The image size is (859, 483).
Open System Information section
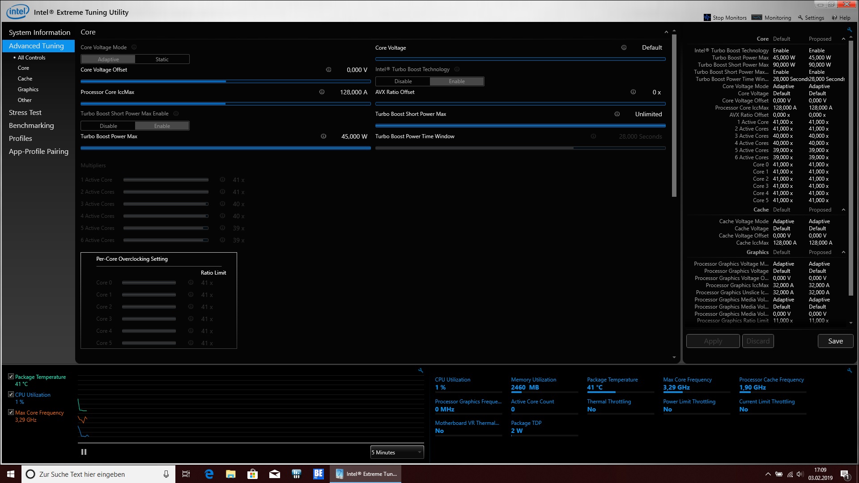click(39, 32)
